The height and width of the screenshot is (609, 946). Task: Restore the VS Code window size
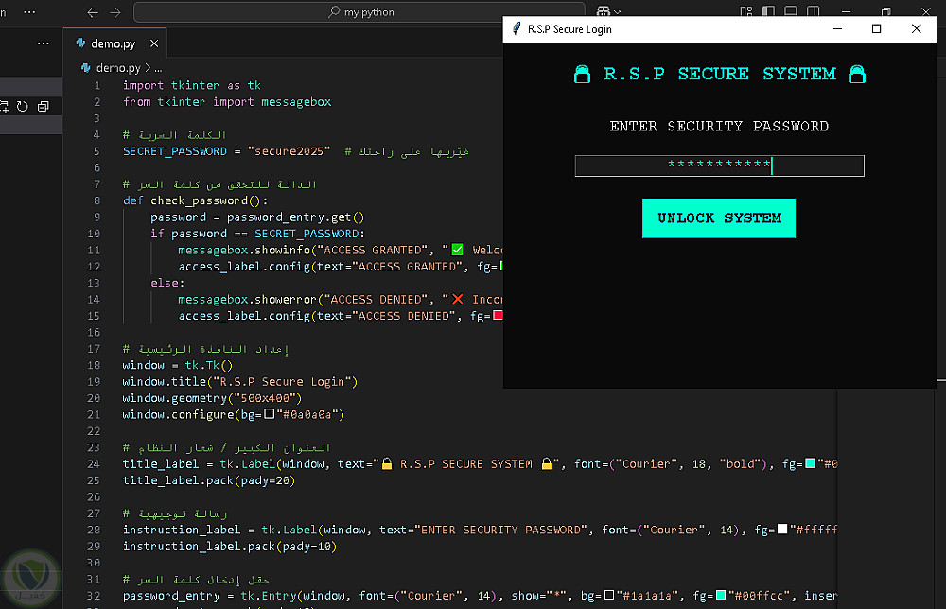(885, 11)
